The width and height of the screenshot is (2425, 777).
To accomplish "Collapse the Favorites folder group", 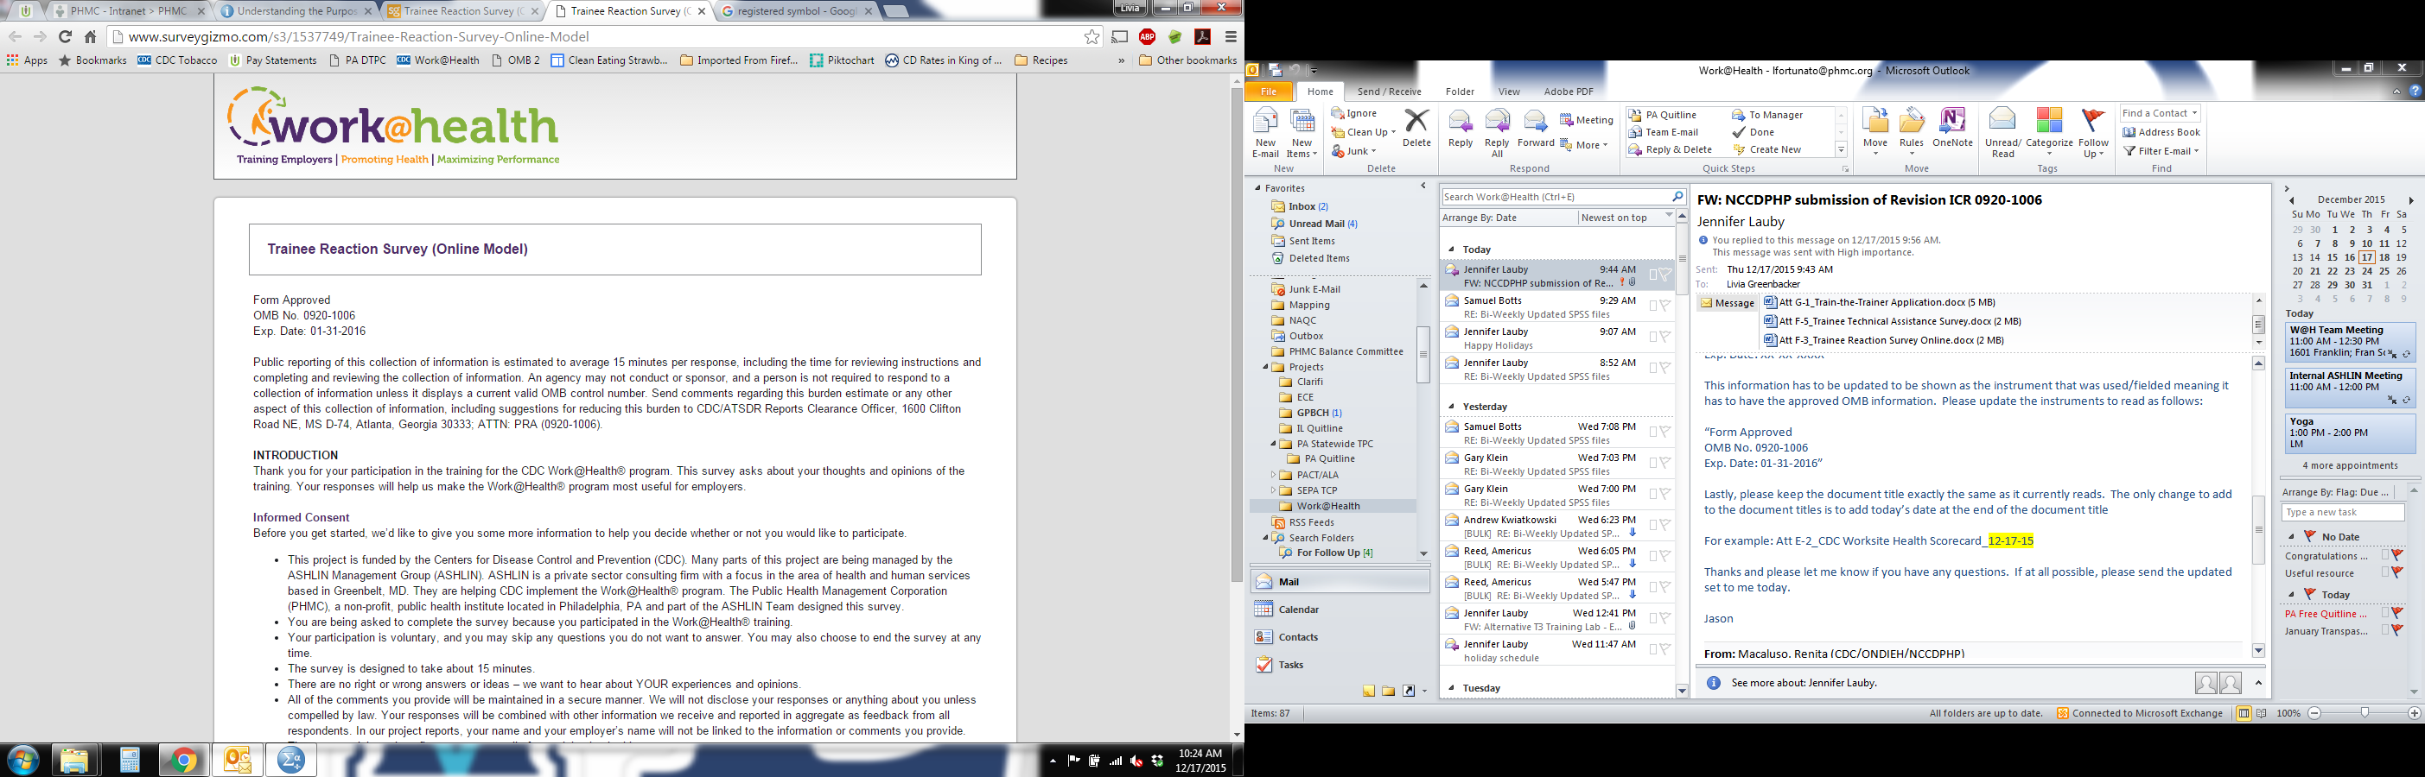I will (1257, 188).
